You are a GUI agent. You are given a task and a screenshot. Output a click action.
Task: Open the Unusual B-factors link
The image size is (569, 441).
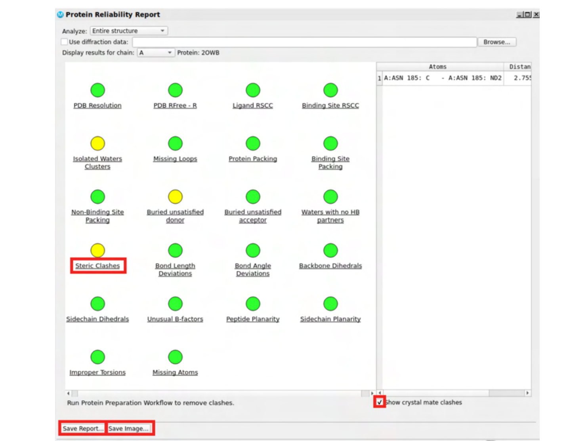click(x=175, y=319)
